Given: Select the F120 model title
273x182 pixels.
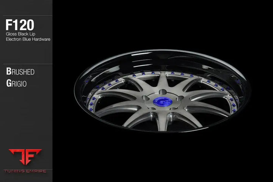Looking at the screenshot, I should 20,25.
